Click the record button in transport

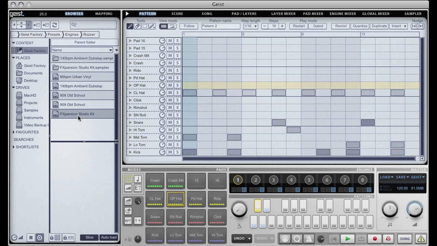375,239
